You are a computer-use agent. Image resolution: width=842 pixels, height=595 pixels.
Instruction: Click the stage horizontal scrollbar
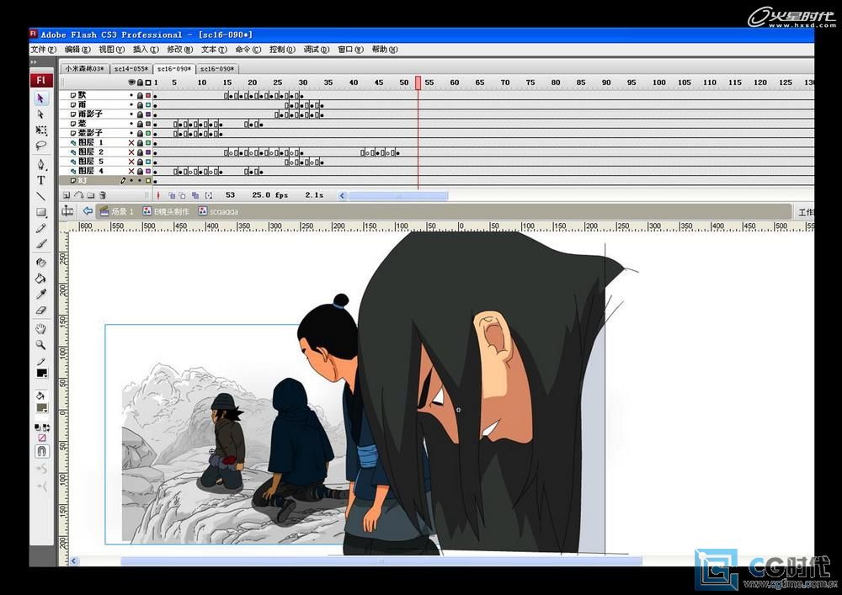pos(381,560)
